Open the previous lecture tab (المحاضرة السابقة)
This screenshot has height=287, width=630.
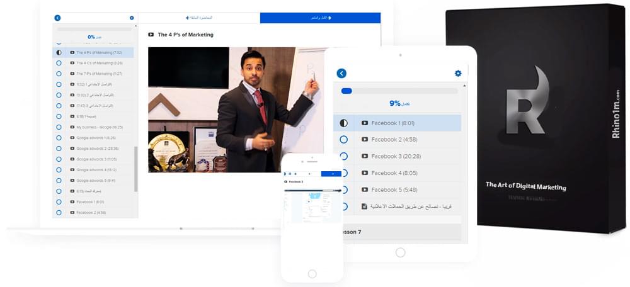(199, 18)
